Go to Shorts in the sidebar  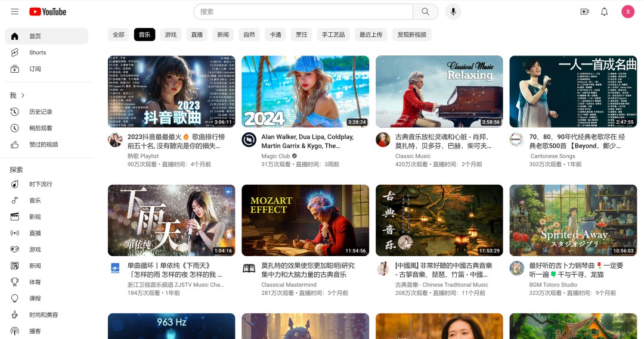(38, 52)
